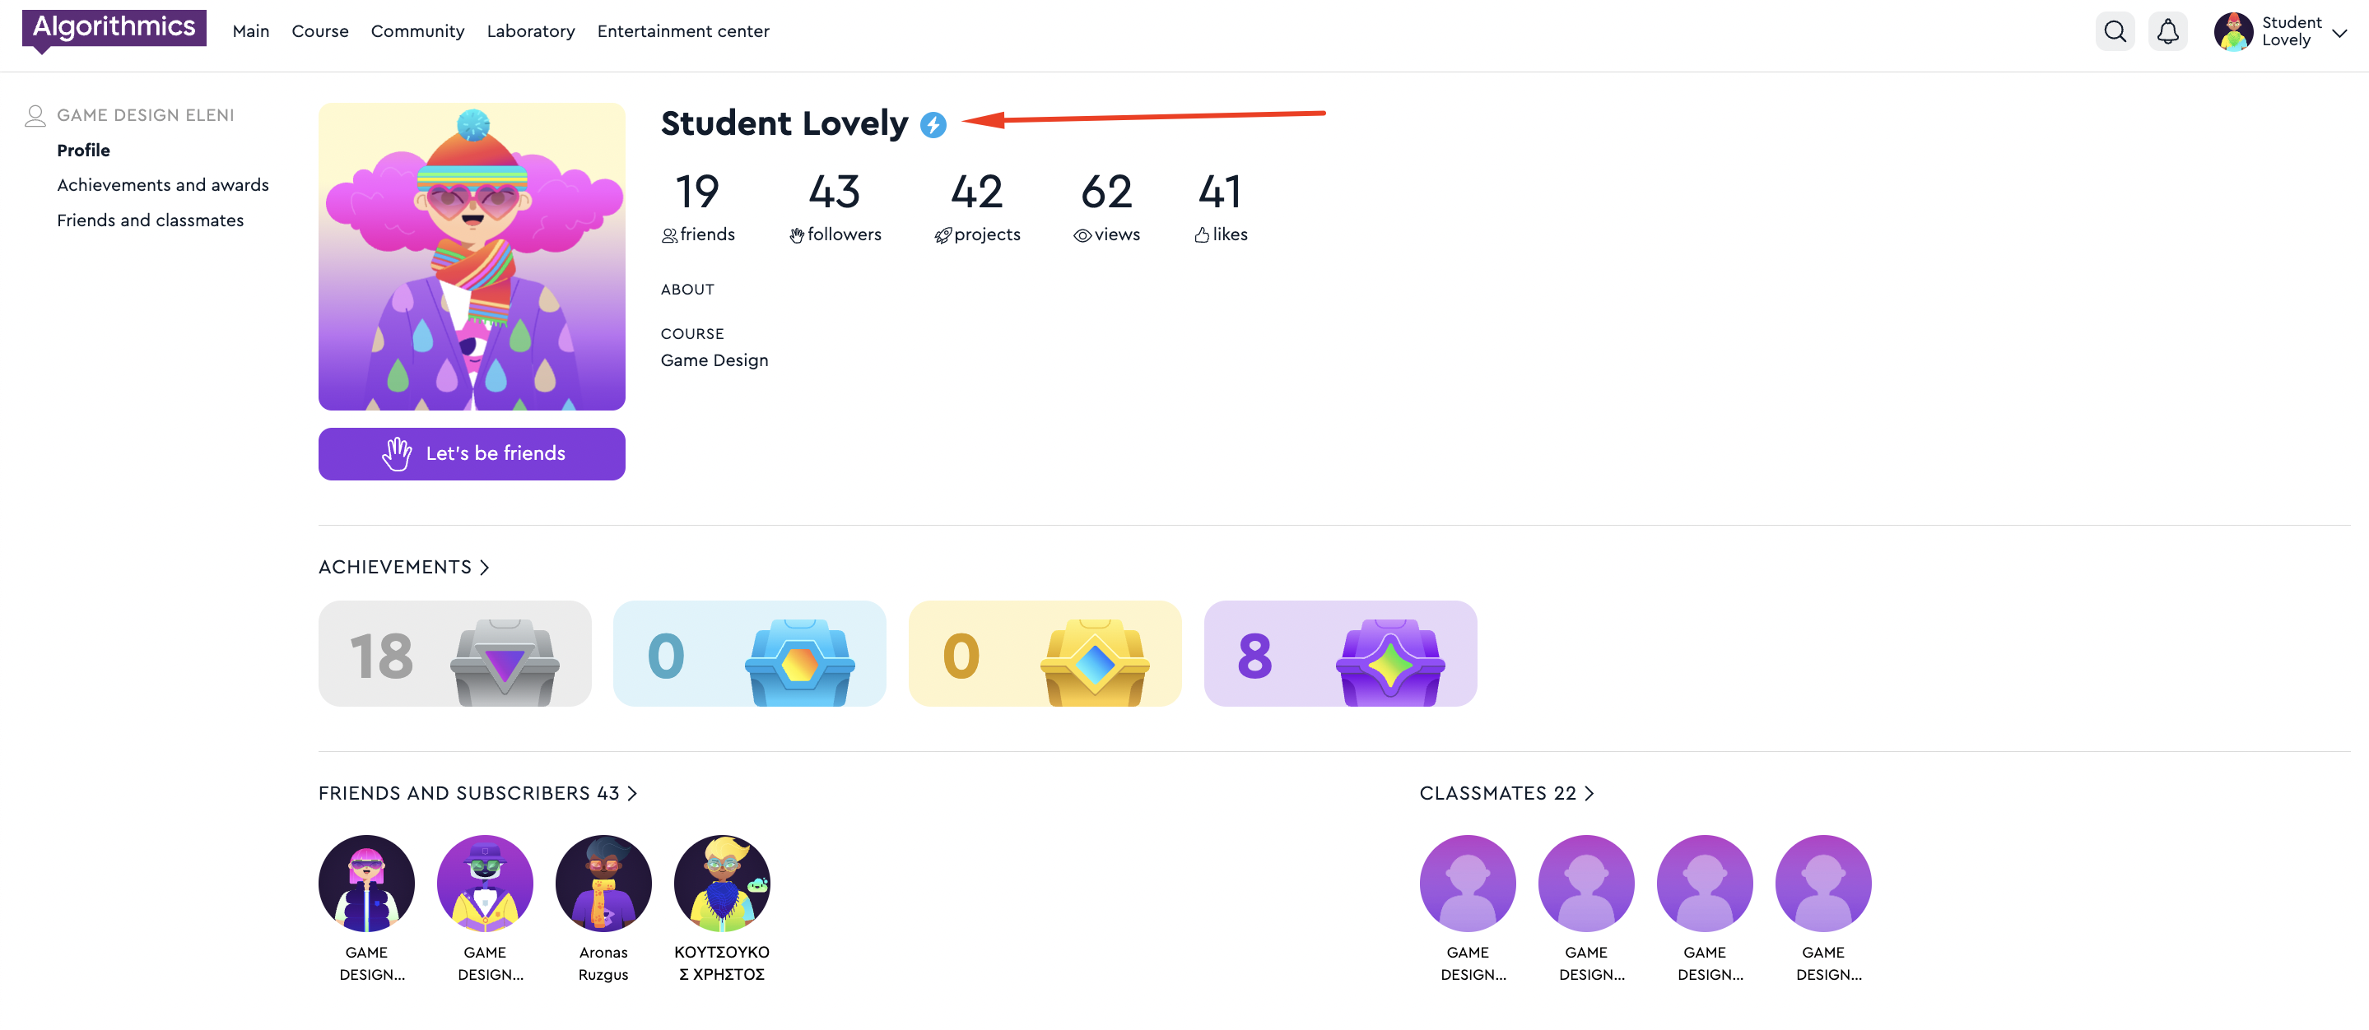The height and width of the screenshot is (1030, 2369).
Task: Open Aronas Ruzgus friend avatar
Action: tap(603, 882)
